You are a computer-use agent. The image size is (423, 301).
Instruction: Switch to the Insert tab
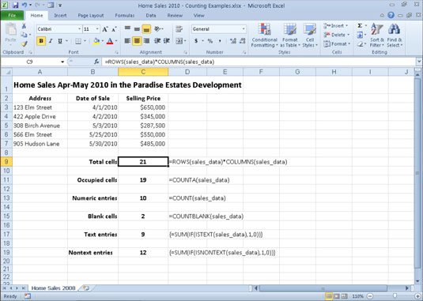click(60, 16)
